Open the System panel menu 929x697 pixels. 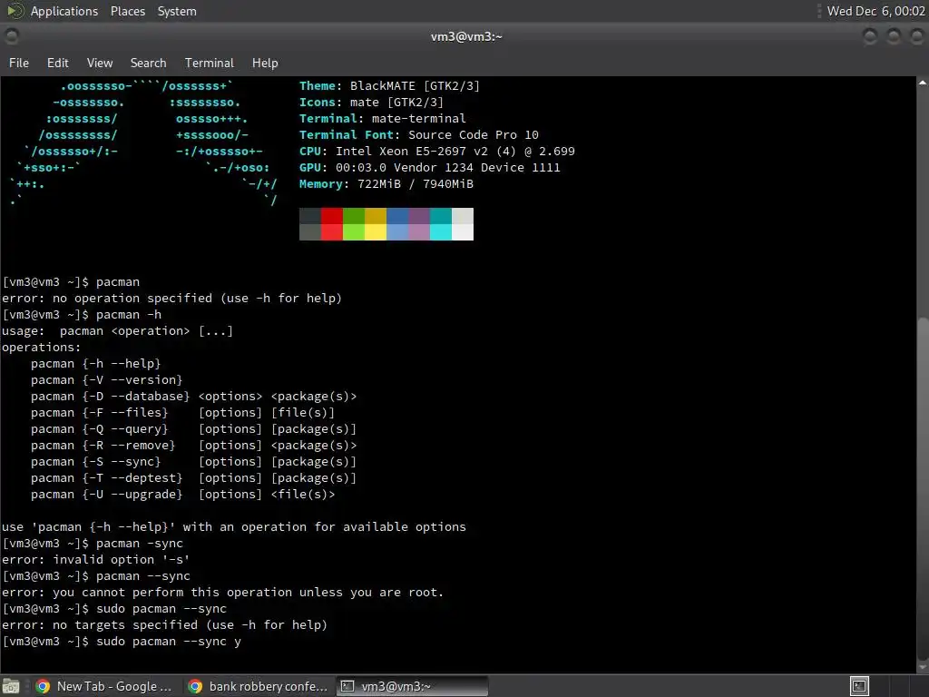pos(177,11)
